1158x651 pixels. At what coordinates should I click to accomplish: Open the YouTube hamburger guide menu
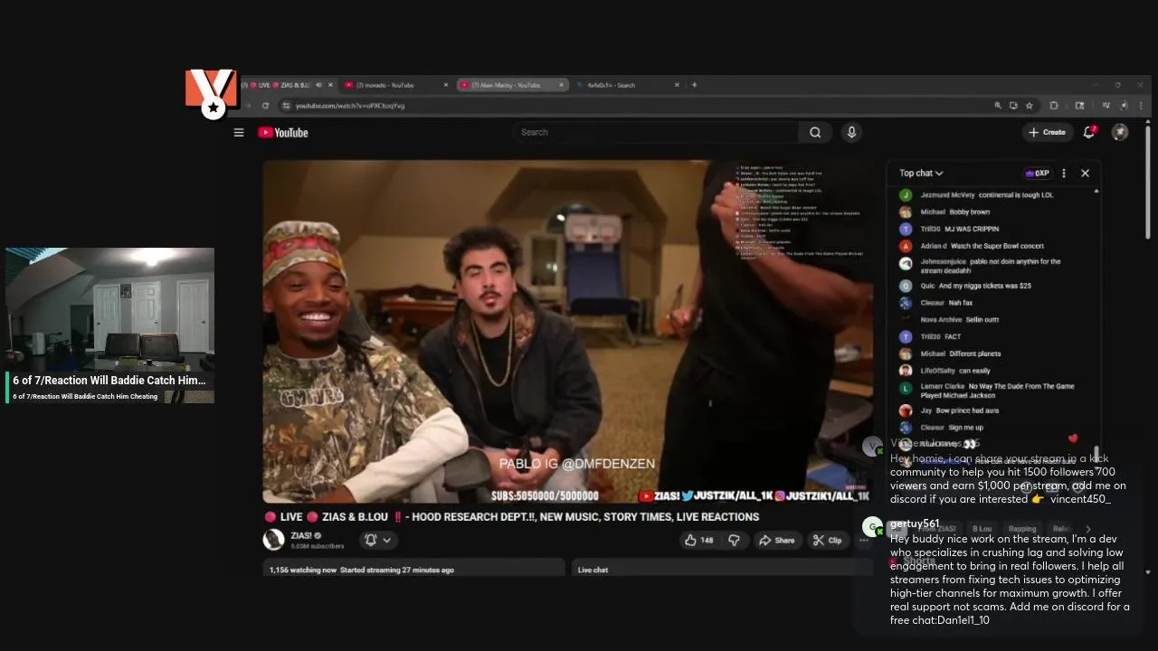tap(239, 132)
